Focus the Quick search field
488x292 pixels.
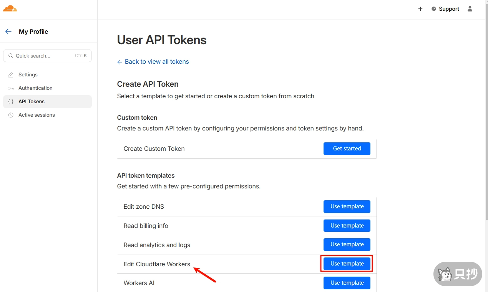point(44,56)
